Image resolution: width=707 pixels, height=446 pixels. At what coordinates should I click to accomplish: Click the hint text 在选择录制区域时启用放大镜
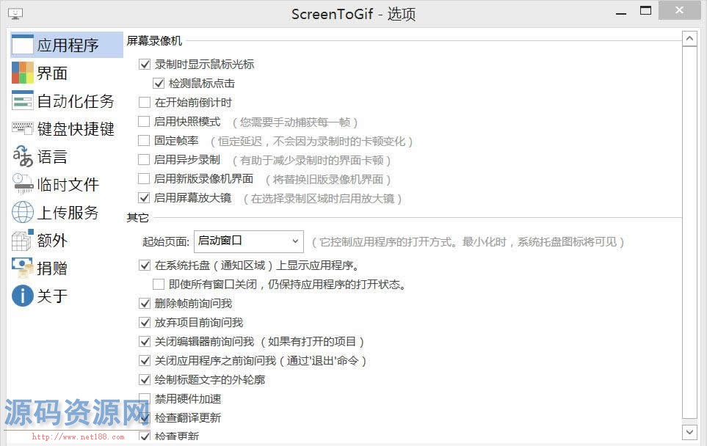pyautogui.click(x=322, y=199)
